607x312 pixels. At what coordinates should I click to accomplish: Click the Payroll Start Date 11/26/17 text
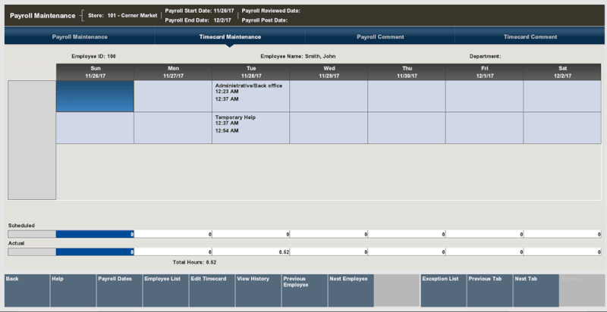pyautogui.click(x=200, y=11)
